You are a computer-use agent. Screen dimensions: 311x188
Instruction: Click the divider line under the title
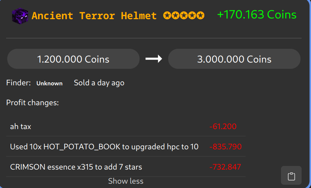point(154,38)
